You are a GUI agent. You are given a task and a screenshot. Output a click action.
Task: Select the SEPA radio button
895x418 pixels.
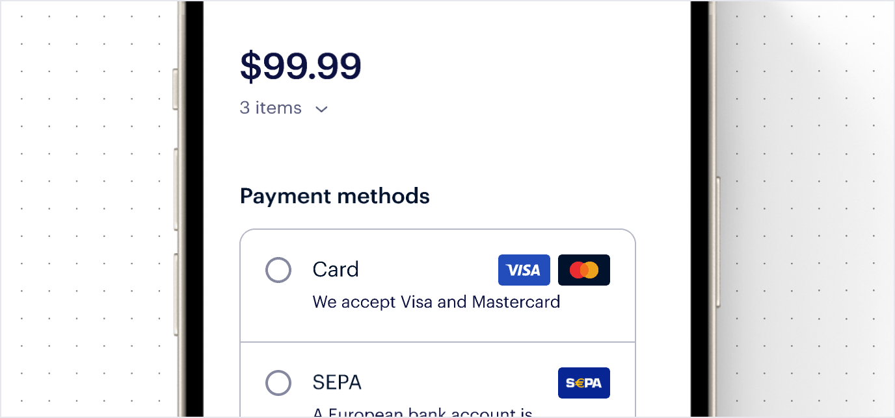coord(278,383)
